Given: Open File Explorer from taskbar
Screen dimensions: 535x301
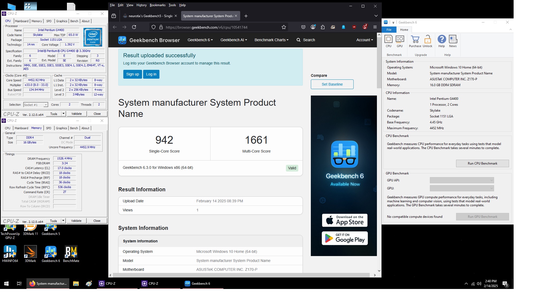Looking at the screenshot, I should [x=76, y=283].
